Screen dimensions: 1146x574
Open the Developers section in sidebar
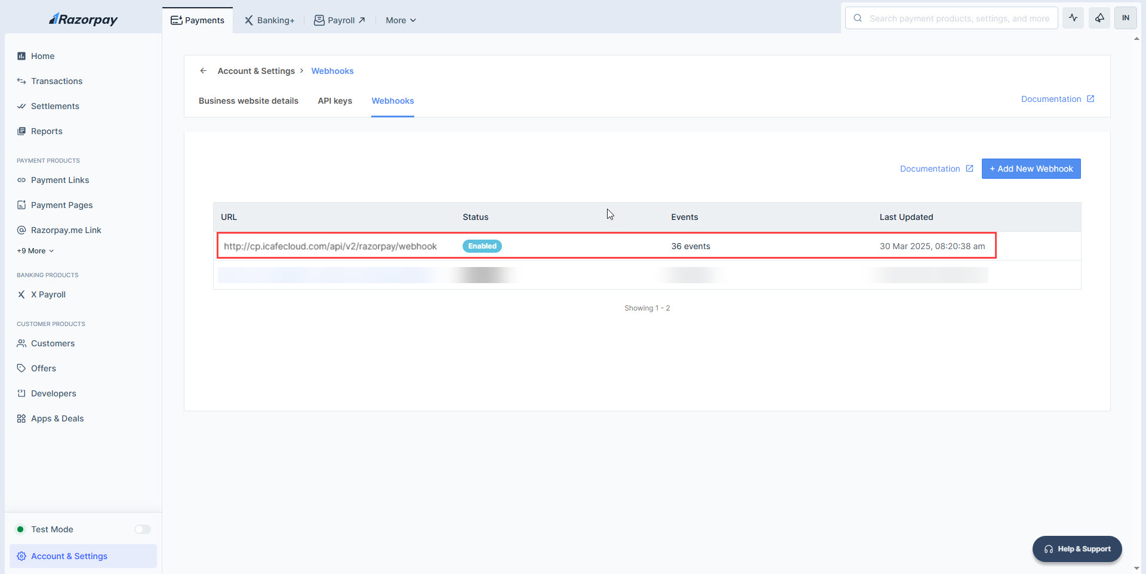(53, 393)
